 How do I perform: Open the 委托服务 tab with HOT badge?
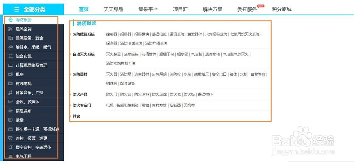click(x=247, y=9)
